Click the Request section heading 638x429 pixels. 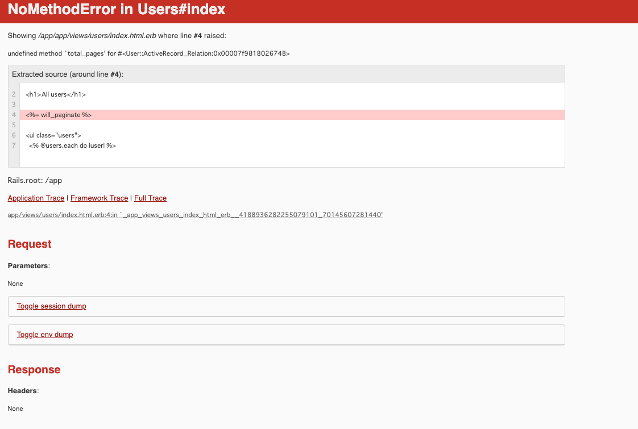(30, 244)
